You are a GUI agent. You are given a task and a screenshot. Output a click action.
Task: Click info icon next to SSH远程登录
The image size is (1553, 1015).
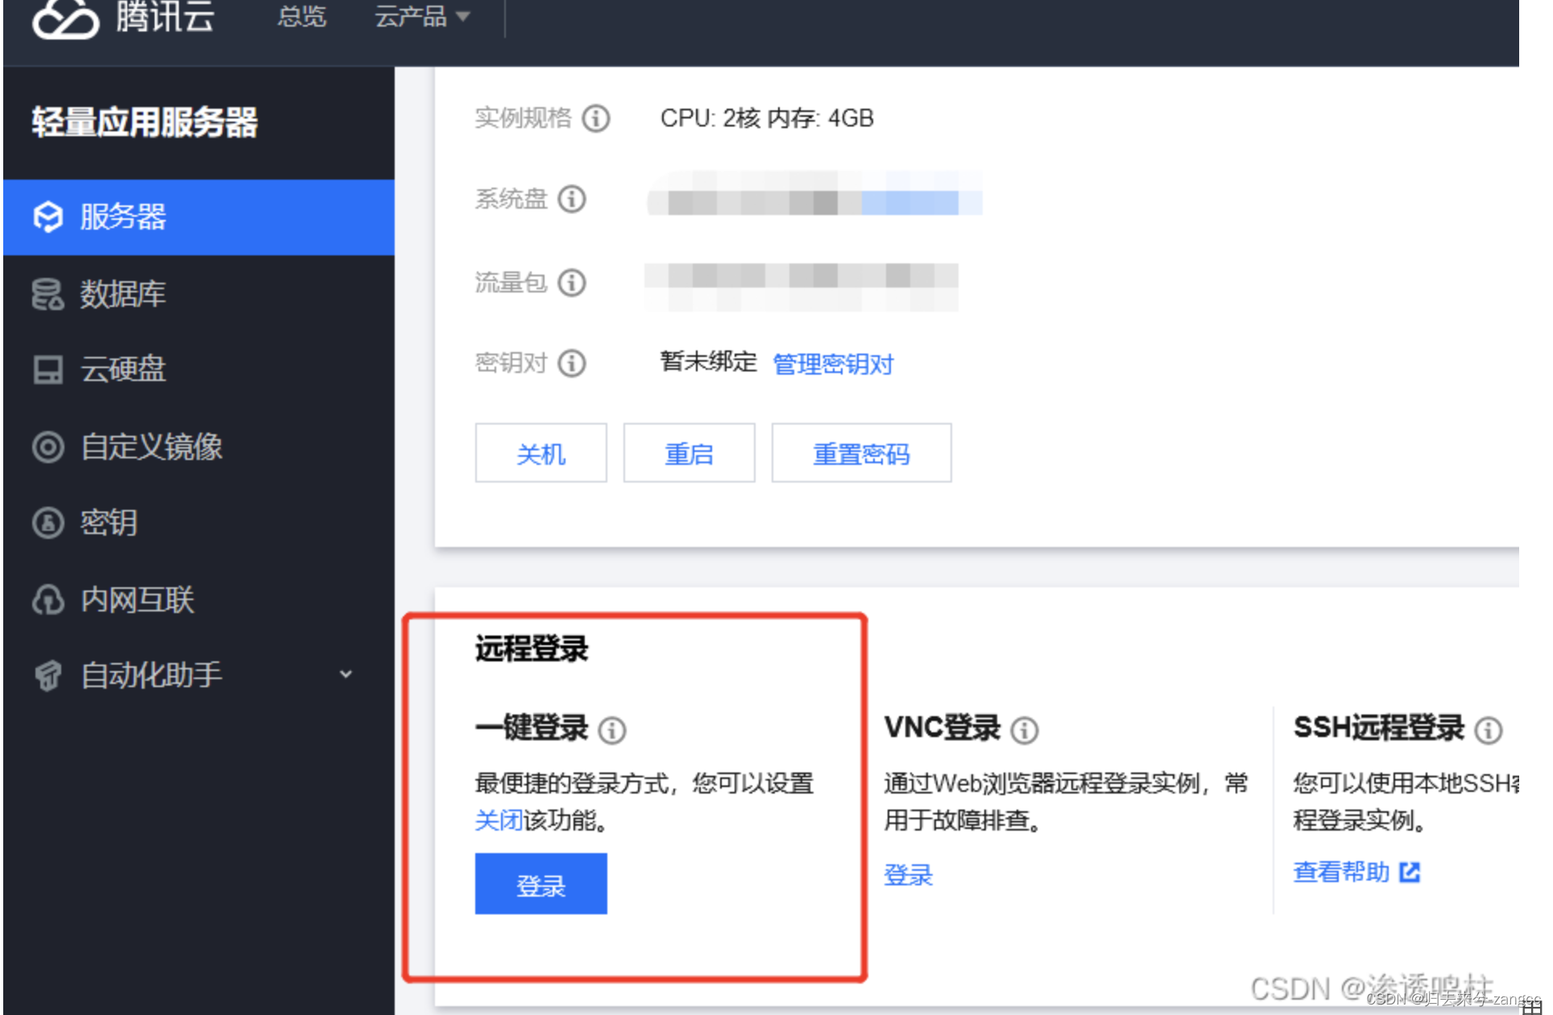pyautogui.click(x=1488, y=730)
